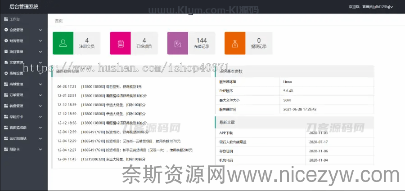The image size is (405, 191).
Task: Click the 会员管理 icon in sidebar
Action: 6,30
